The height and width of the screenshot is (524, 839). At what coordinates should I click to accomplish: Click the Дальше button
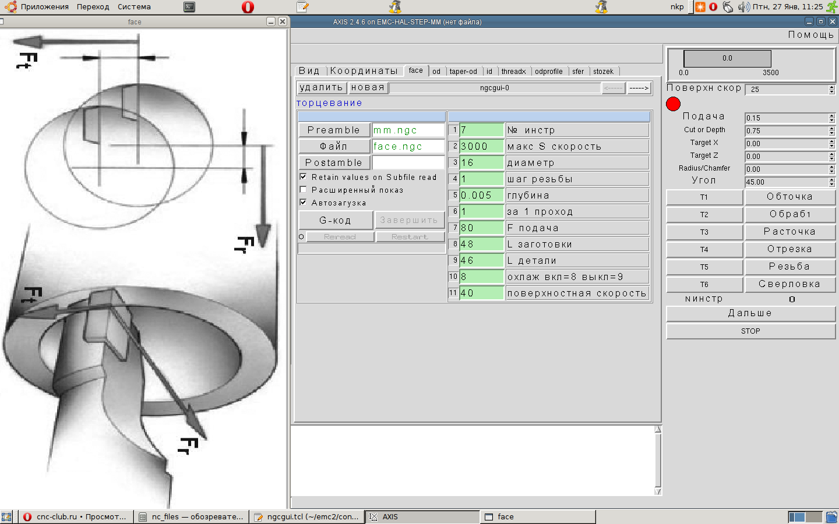(750, 313)
